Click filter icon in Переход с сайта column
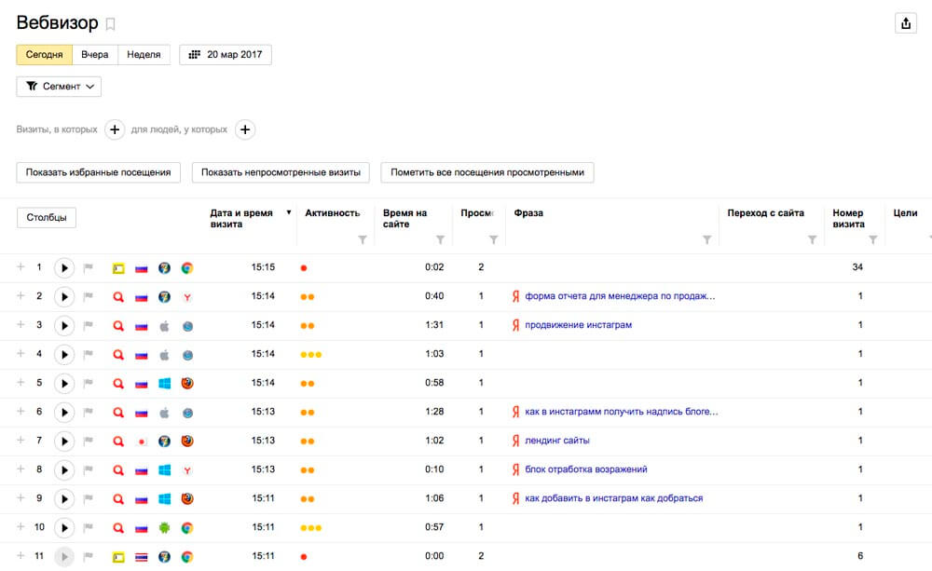Screen dimensions: 932x571 click(812, 240)
